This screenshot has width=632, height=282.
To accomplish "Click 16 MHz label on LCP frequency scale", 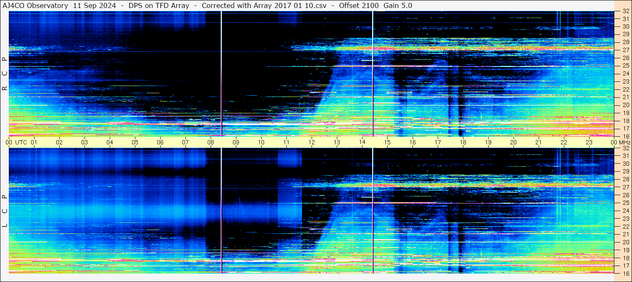I will (x=625, y=273).
